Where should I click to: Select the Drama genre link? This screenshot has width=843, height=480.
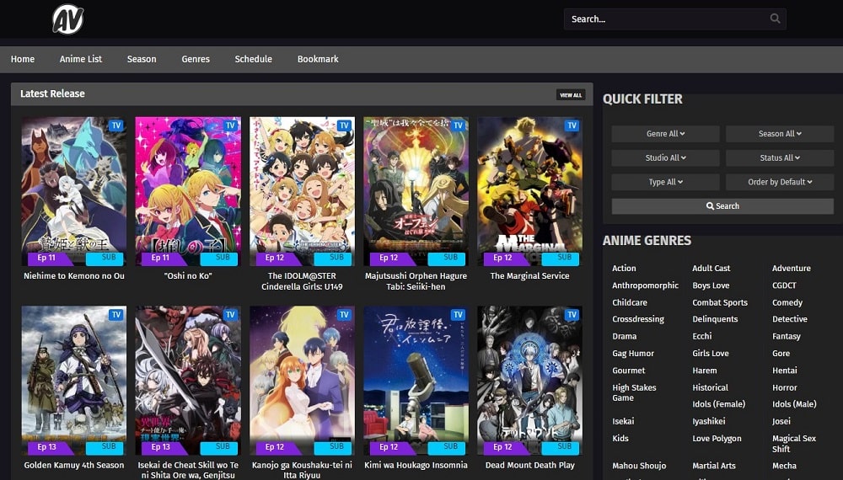click(x=624, y=337)
